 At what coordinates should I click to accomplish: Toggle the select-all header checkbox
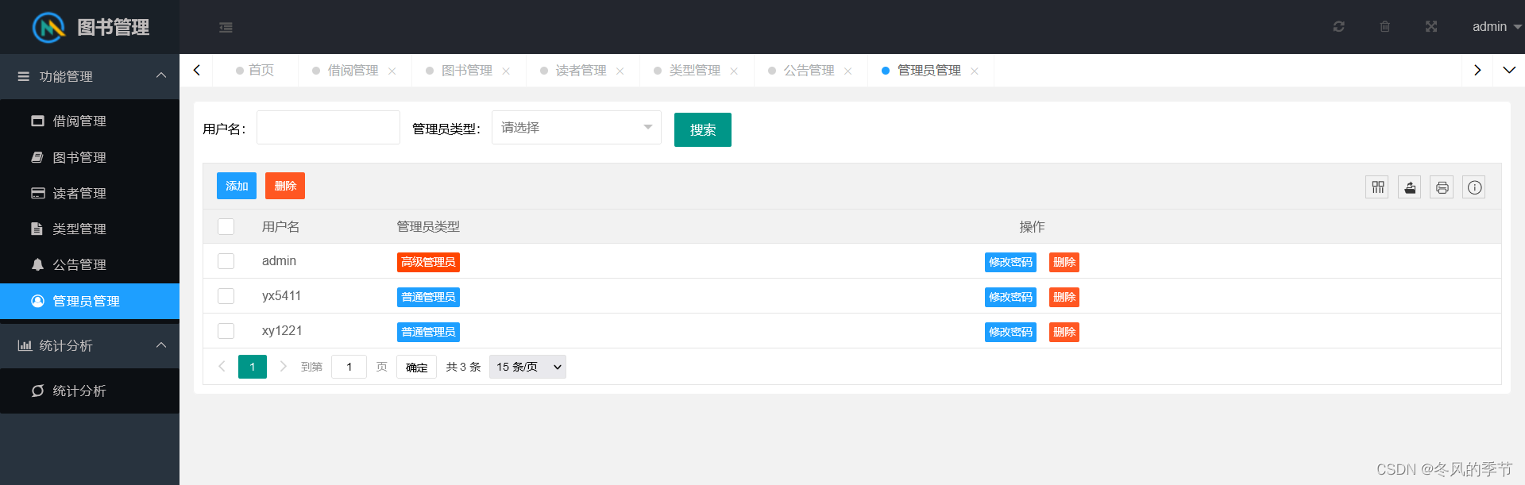click(226, 226)
